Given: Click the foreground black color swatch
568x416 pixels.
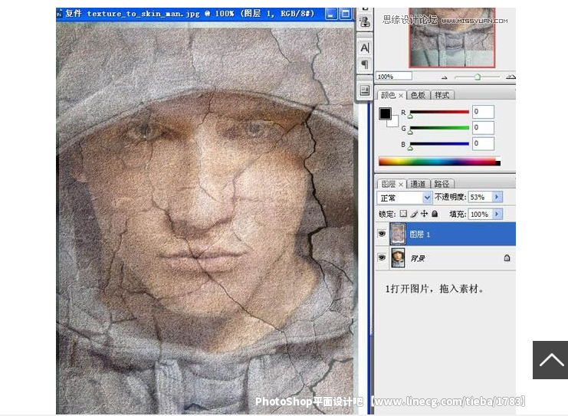Looking at the screenshot, I should point(385,113).
